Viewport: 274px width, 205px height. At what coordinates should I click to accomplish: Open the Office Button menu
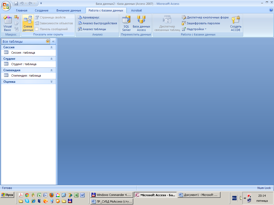point(6,6)
